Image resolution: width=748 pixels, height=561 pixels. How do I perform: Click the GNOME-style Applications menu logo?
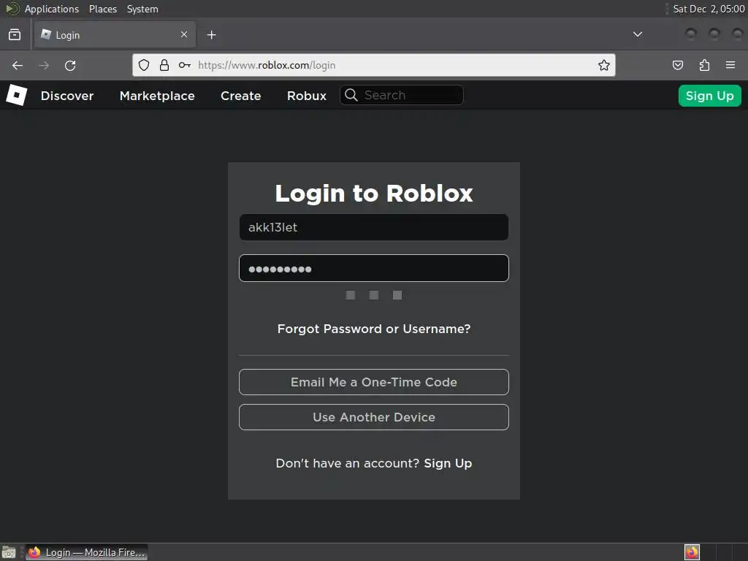pyautogui.click(x=12, y=9)
